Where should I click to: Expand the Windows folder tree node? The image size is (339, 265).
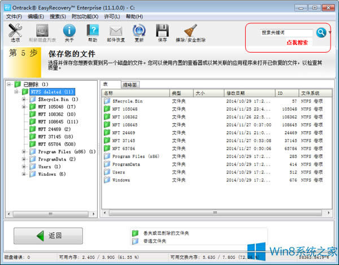tap(24, 174)
